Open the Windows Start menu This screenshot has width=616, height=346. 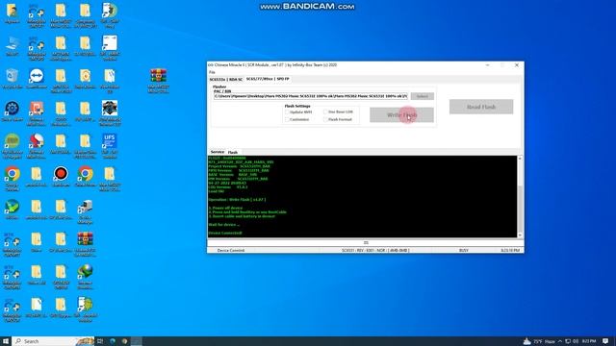tap(6, 341)
